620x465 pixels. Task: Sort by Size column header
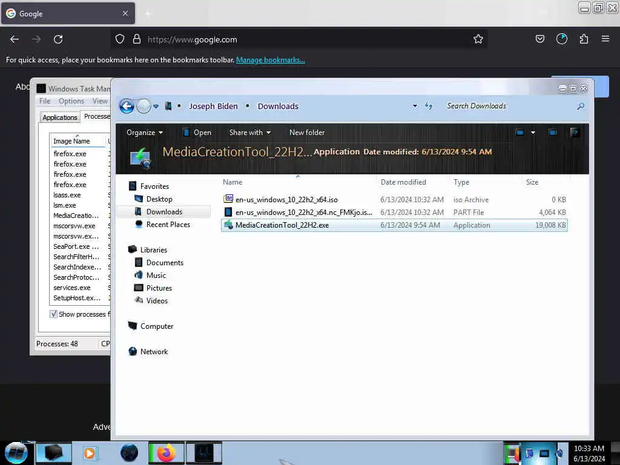[532, 182]
